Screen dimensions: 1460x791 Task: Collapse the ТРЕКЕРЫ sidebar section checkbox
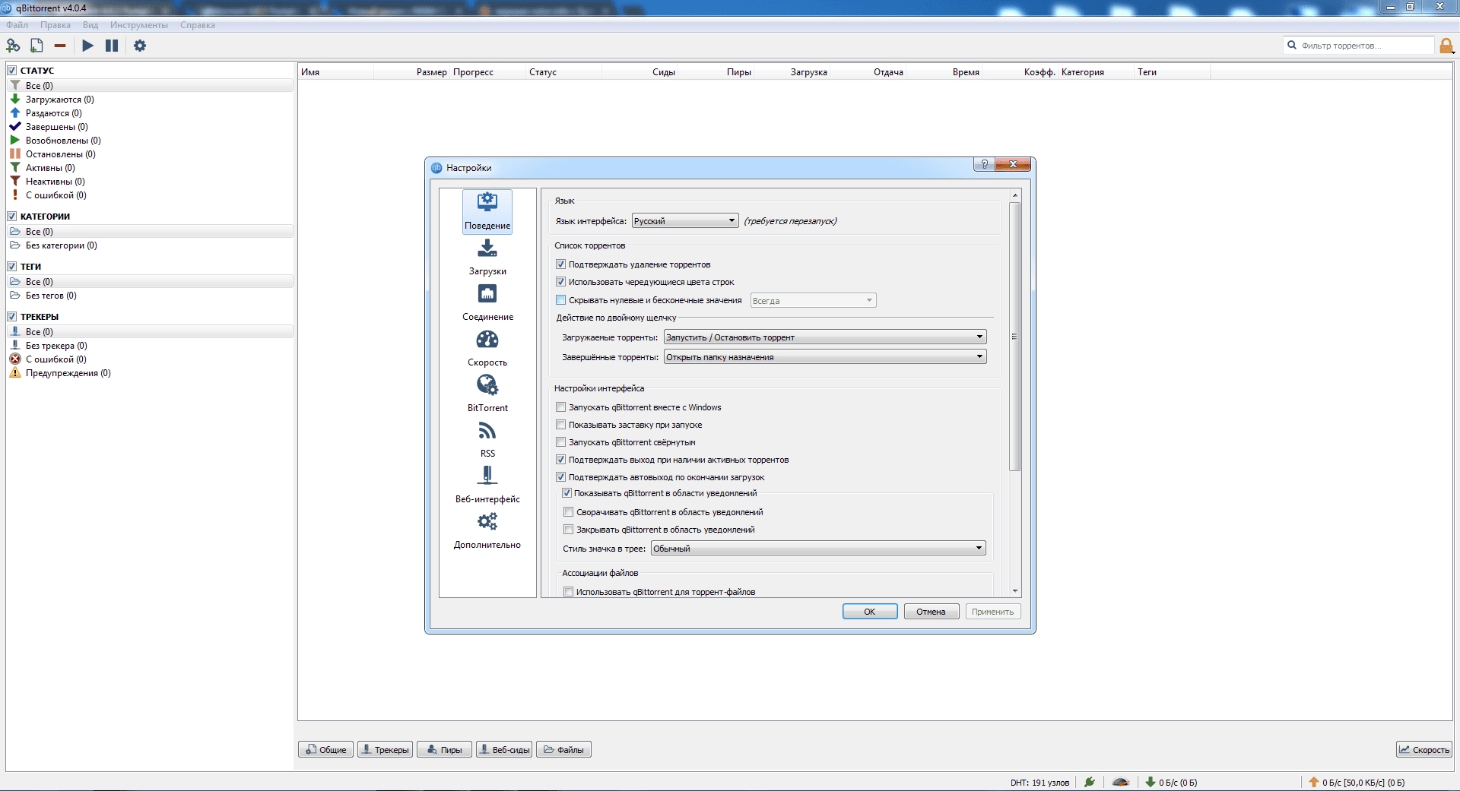coord(12,317)
